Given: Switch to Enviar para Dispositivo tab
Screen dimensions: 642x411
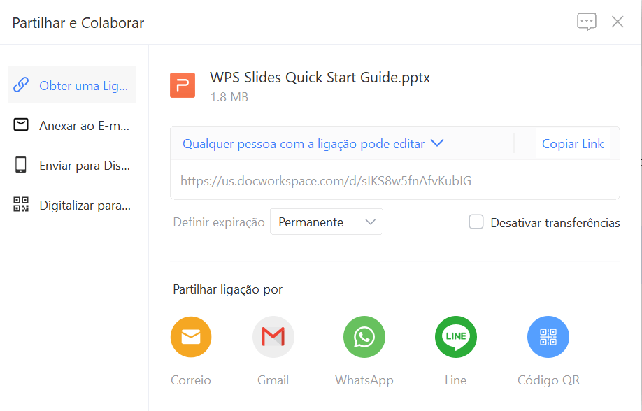Looking at the screenshot, I should click(x=71, y=165).
